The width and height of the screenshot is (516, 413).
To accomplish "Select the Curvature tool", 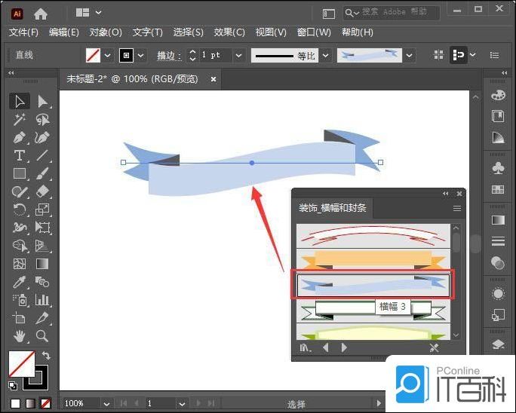I will click(42, 137).
